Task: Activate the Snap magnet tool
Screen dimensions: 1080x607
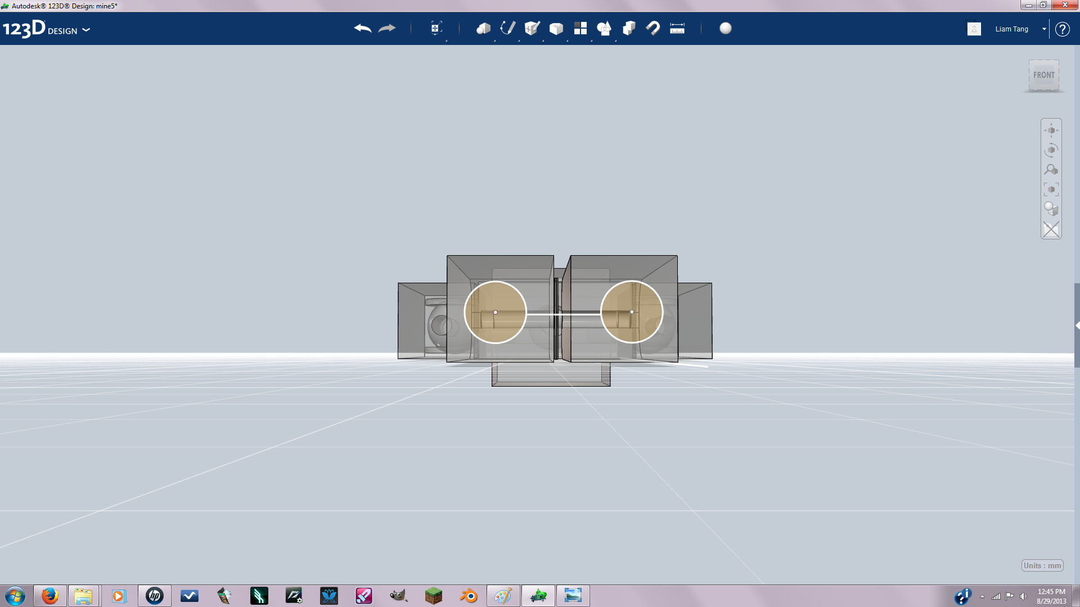Action: point(653,28)
